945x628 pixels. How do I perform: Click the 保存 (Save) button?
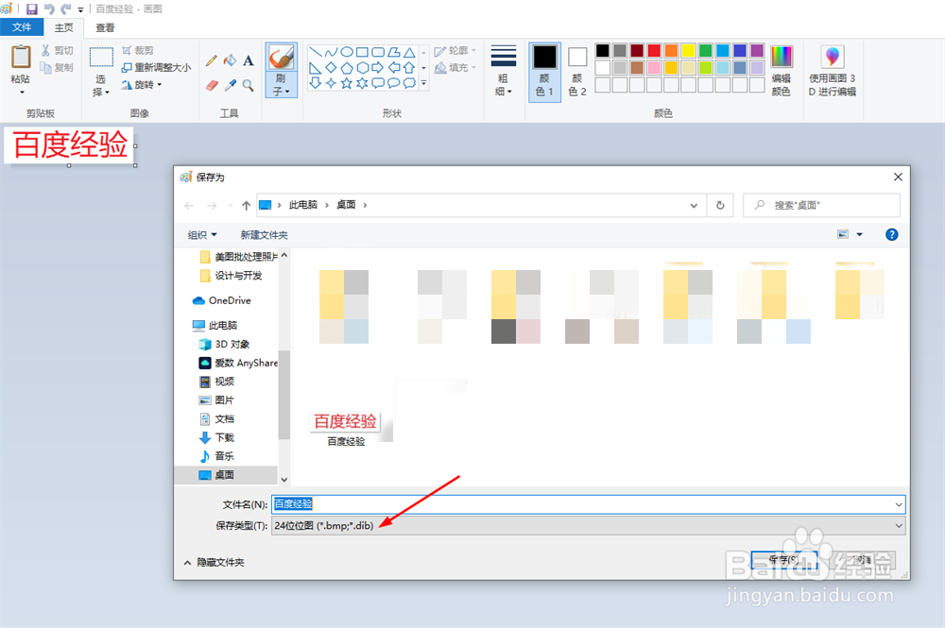click(x=784, y=558)
